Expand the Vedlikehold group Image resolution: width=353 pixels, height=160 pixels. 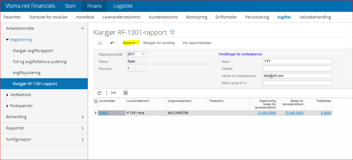[x=7, y=95]
